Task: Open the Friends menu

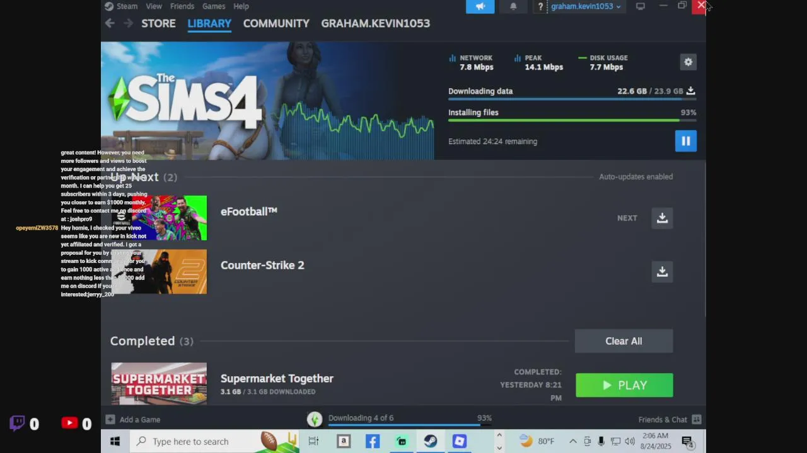Action: click(x=182, y=6)
